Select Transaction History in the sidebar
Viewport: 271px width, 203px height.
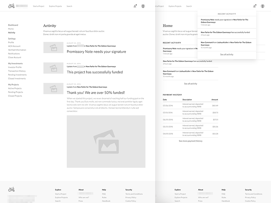[x=17, y=71]
